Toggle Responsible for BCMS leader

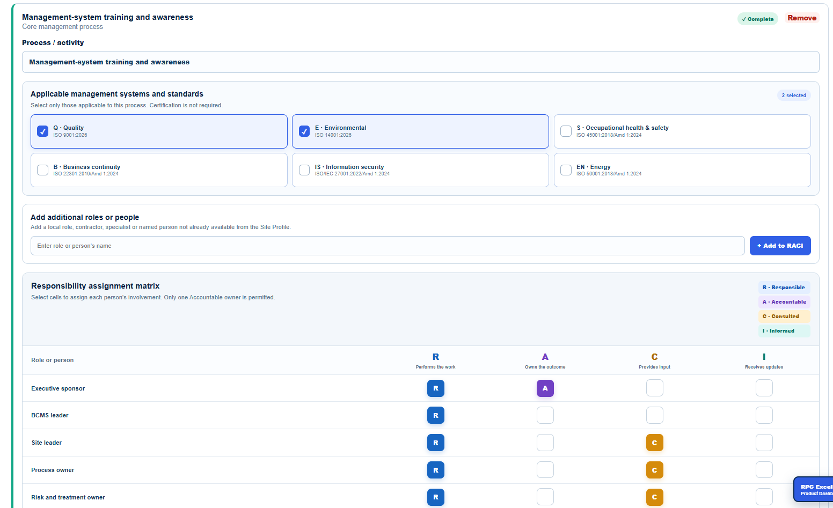click(x=436, y=415)
